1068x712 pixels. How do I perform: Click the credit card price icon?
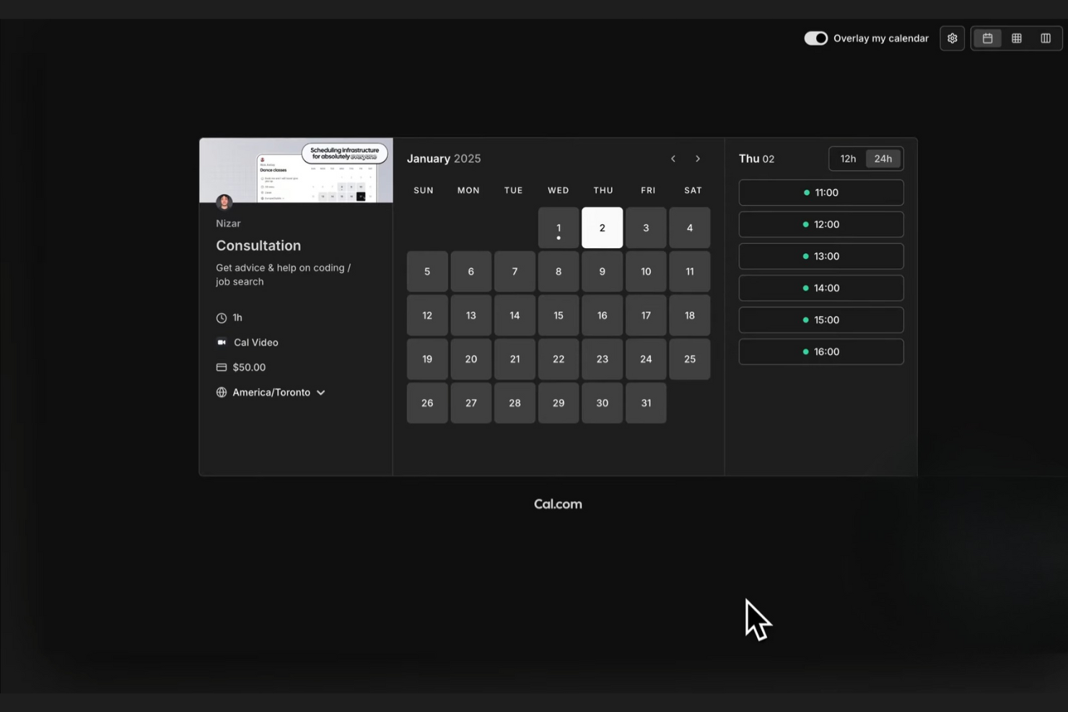222,367
